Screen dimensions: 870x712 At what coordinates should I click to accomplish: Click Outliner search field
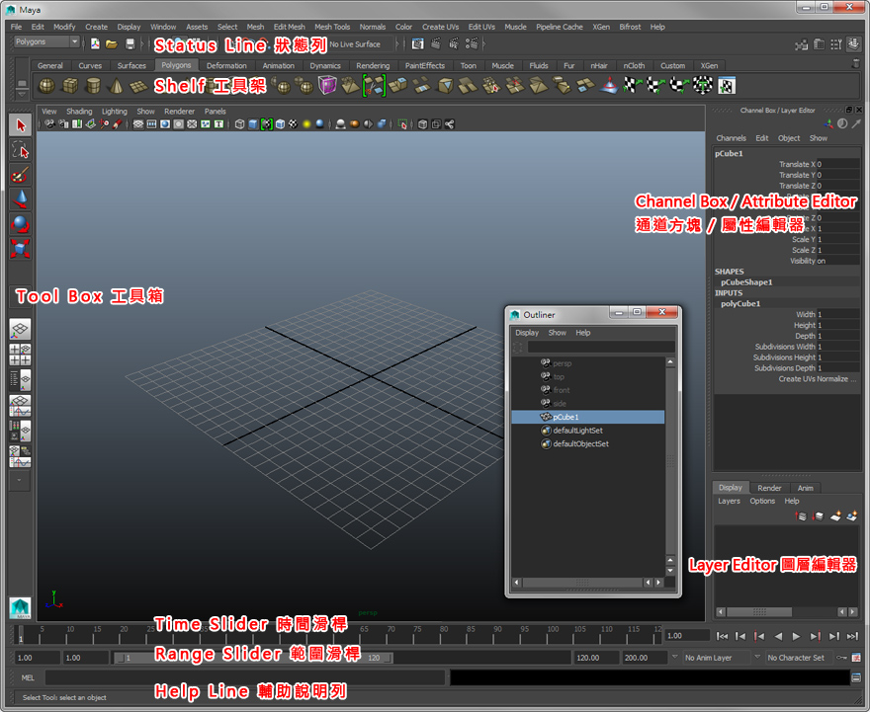pos(601,348)
